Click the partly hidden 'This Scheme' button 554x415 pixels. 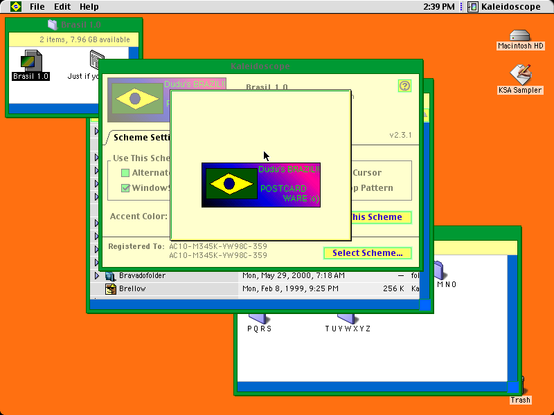click(382, 217)
